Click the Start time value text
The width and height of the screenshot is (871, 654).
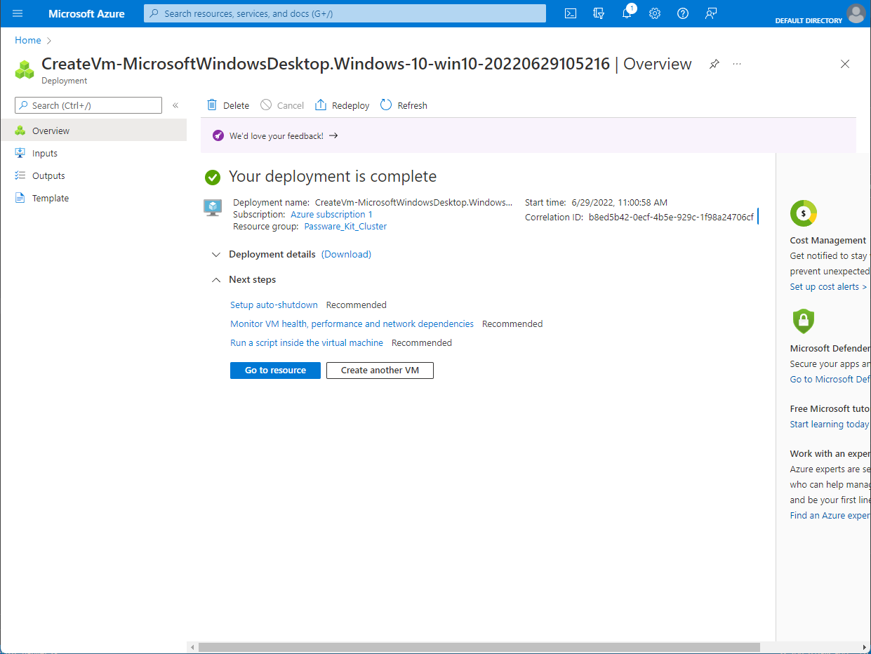point(619,203)
